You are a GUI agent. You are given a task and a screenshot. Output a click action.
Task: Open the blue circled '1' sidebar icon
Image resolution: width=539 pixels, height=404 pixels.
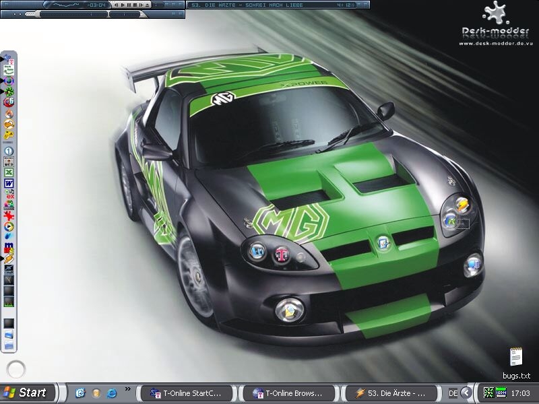[9, 151]
